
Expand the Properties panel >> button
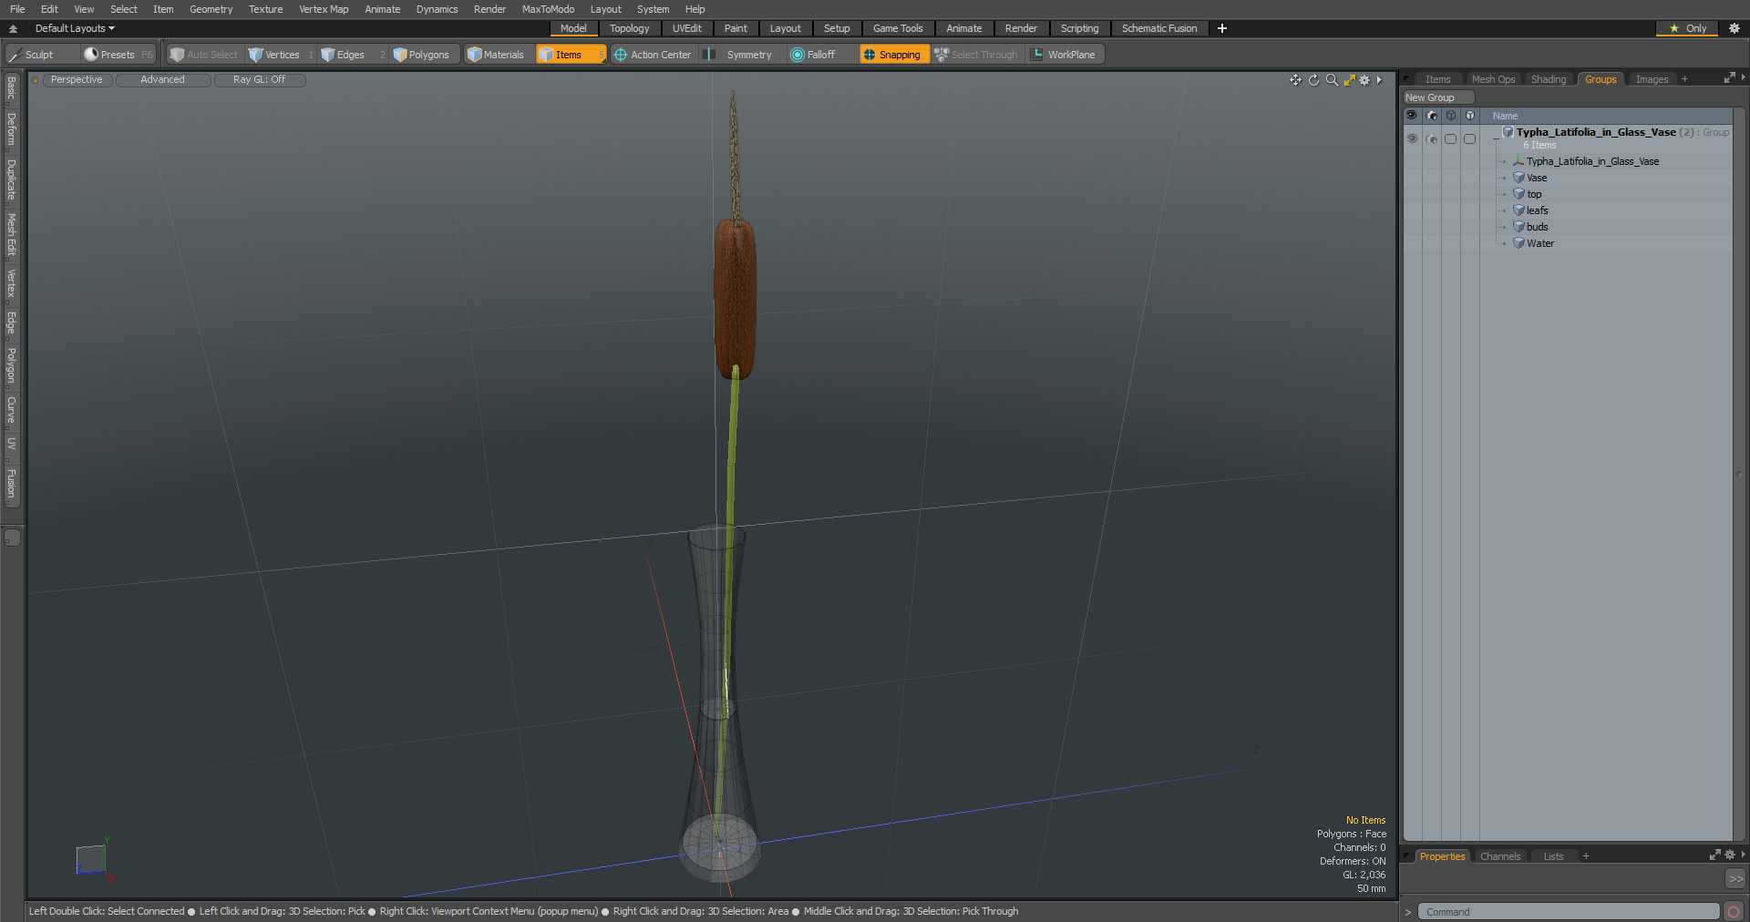click(x=1735, y=879)
